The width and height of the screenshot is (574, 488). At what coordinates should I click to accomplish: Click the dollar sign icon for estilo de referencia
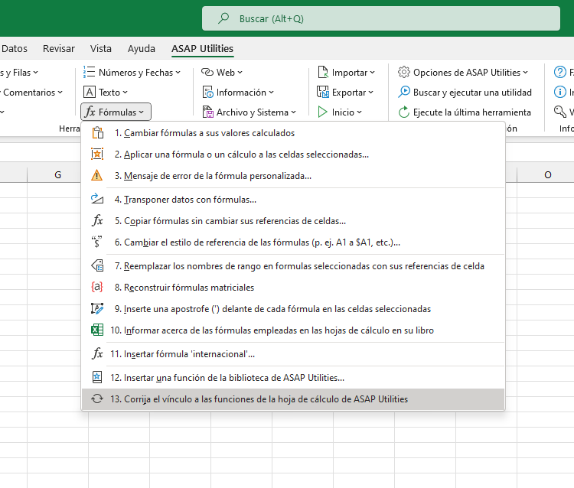97,242
